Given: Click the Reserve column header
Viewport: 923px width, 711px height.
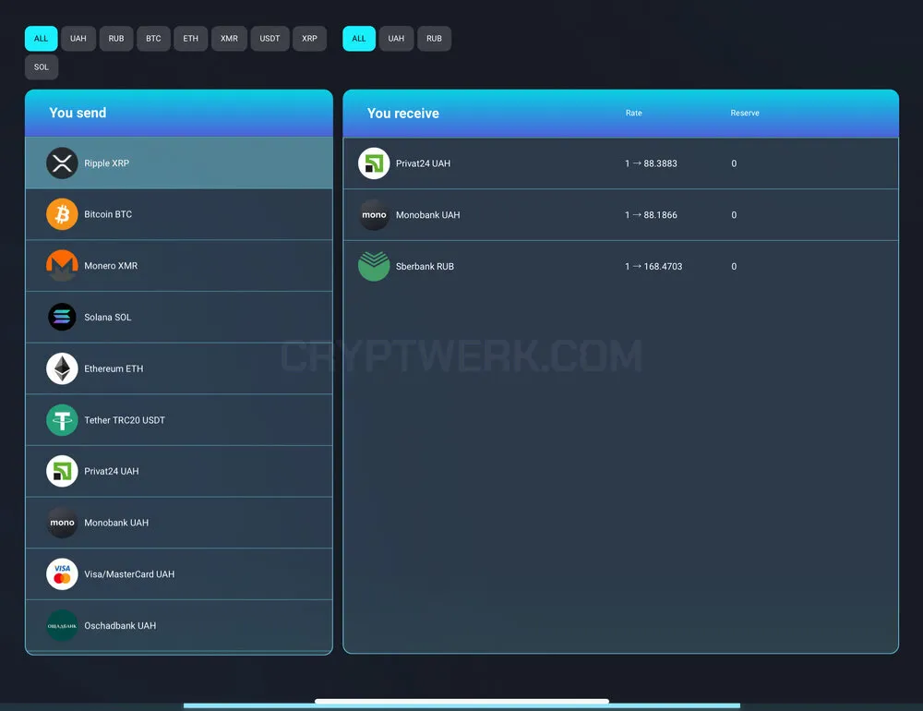Looking at the screenshot, I should (x=745, y=113).
